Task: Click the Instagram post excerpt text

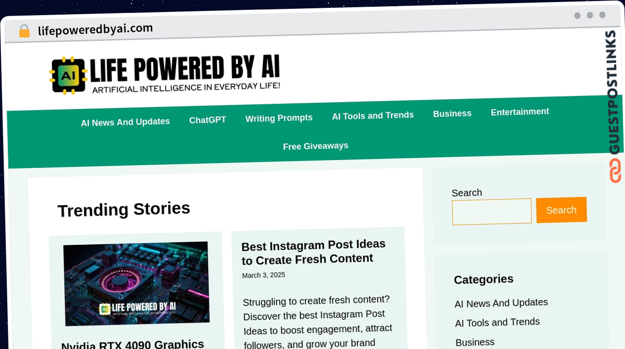Action: (x=318, y=322)
